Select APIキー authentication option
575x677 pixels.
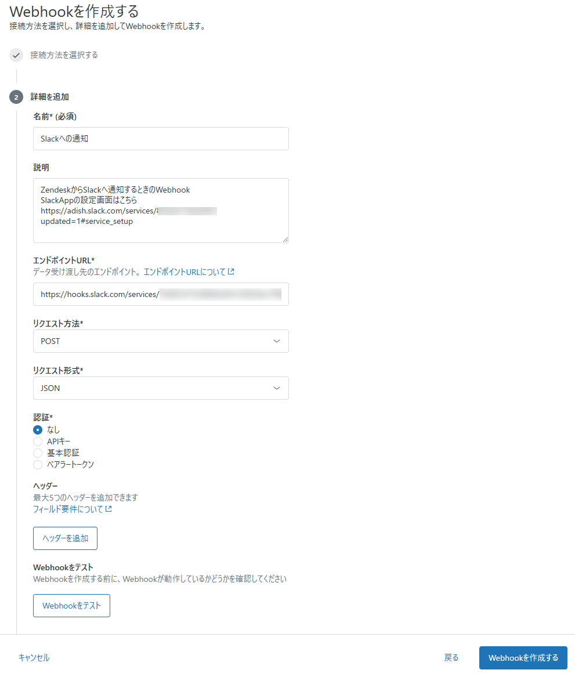[x=38, y=441]
